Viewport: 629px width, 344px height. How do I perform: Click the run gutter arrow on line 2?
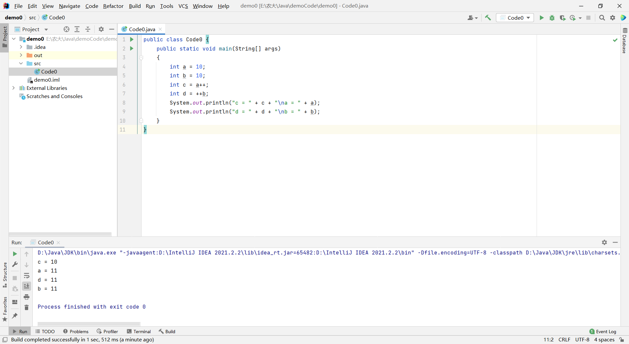pos(132,49)
